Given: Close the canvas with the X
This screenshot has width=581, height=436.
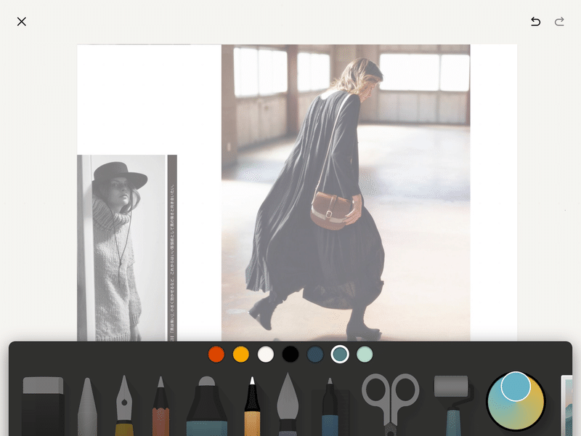Looking at the screenshot, I should (x=21, y=21).
